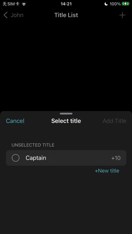
Task: Tap the plus icon in Title List header
Action: click(122, 15)
